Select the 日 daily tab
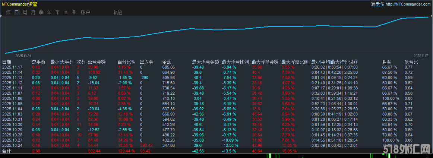Screen dimensions: 433x158 (17, 12)
